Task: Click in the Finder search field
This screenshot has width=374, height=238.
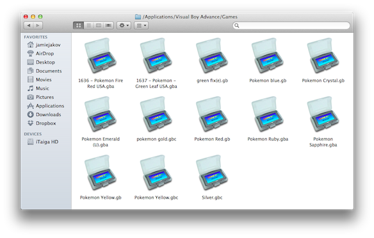Action: 291,25
